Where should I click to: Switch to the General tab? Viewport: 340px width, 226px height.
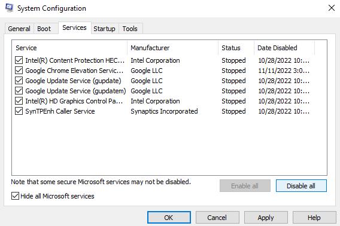pos(19,29)
